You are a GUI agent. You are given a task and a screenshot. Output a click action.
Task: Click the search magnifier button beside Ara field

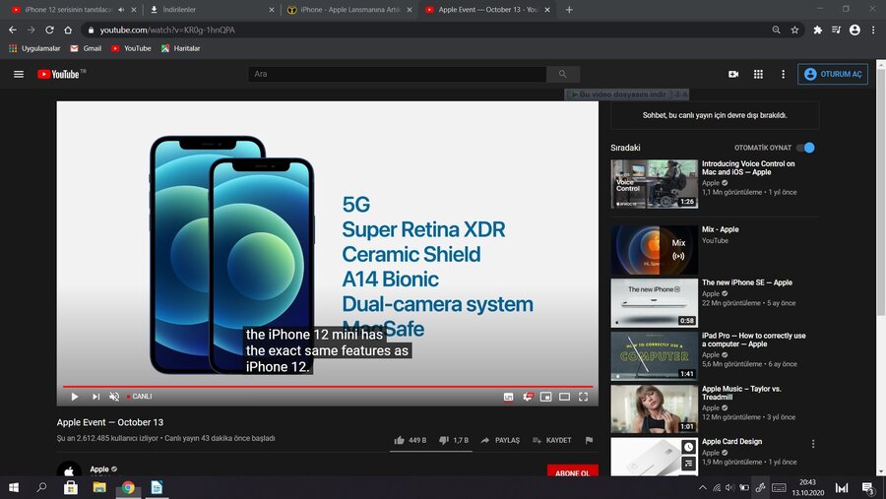[563, 74]
